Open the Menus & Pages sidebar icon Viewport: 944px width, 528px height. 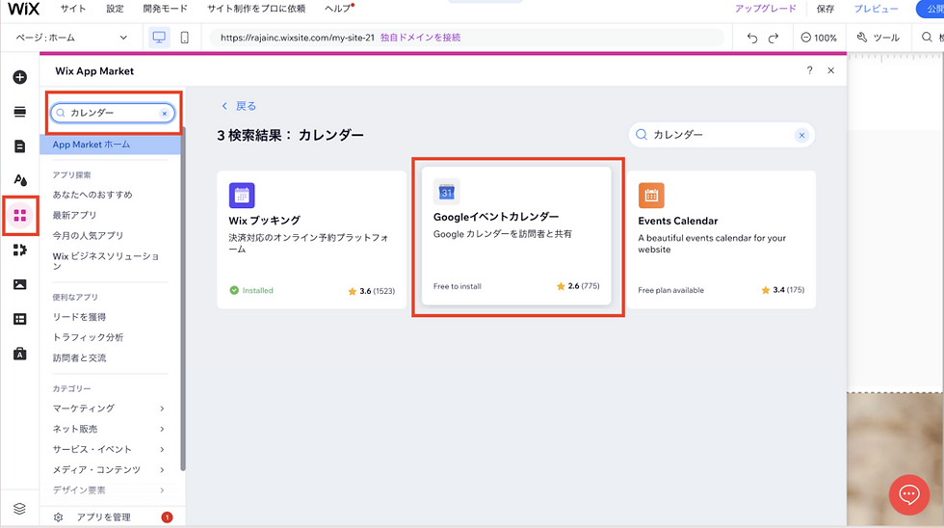20,112
